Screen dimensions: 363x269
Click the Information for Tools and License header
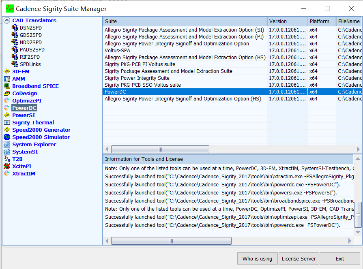click(228, 159)
